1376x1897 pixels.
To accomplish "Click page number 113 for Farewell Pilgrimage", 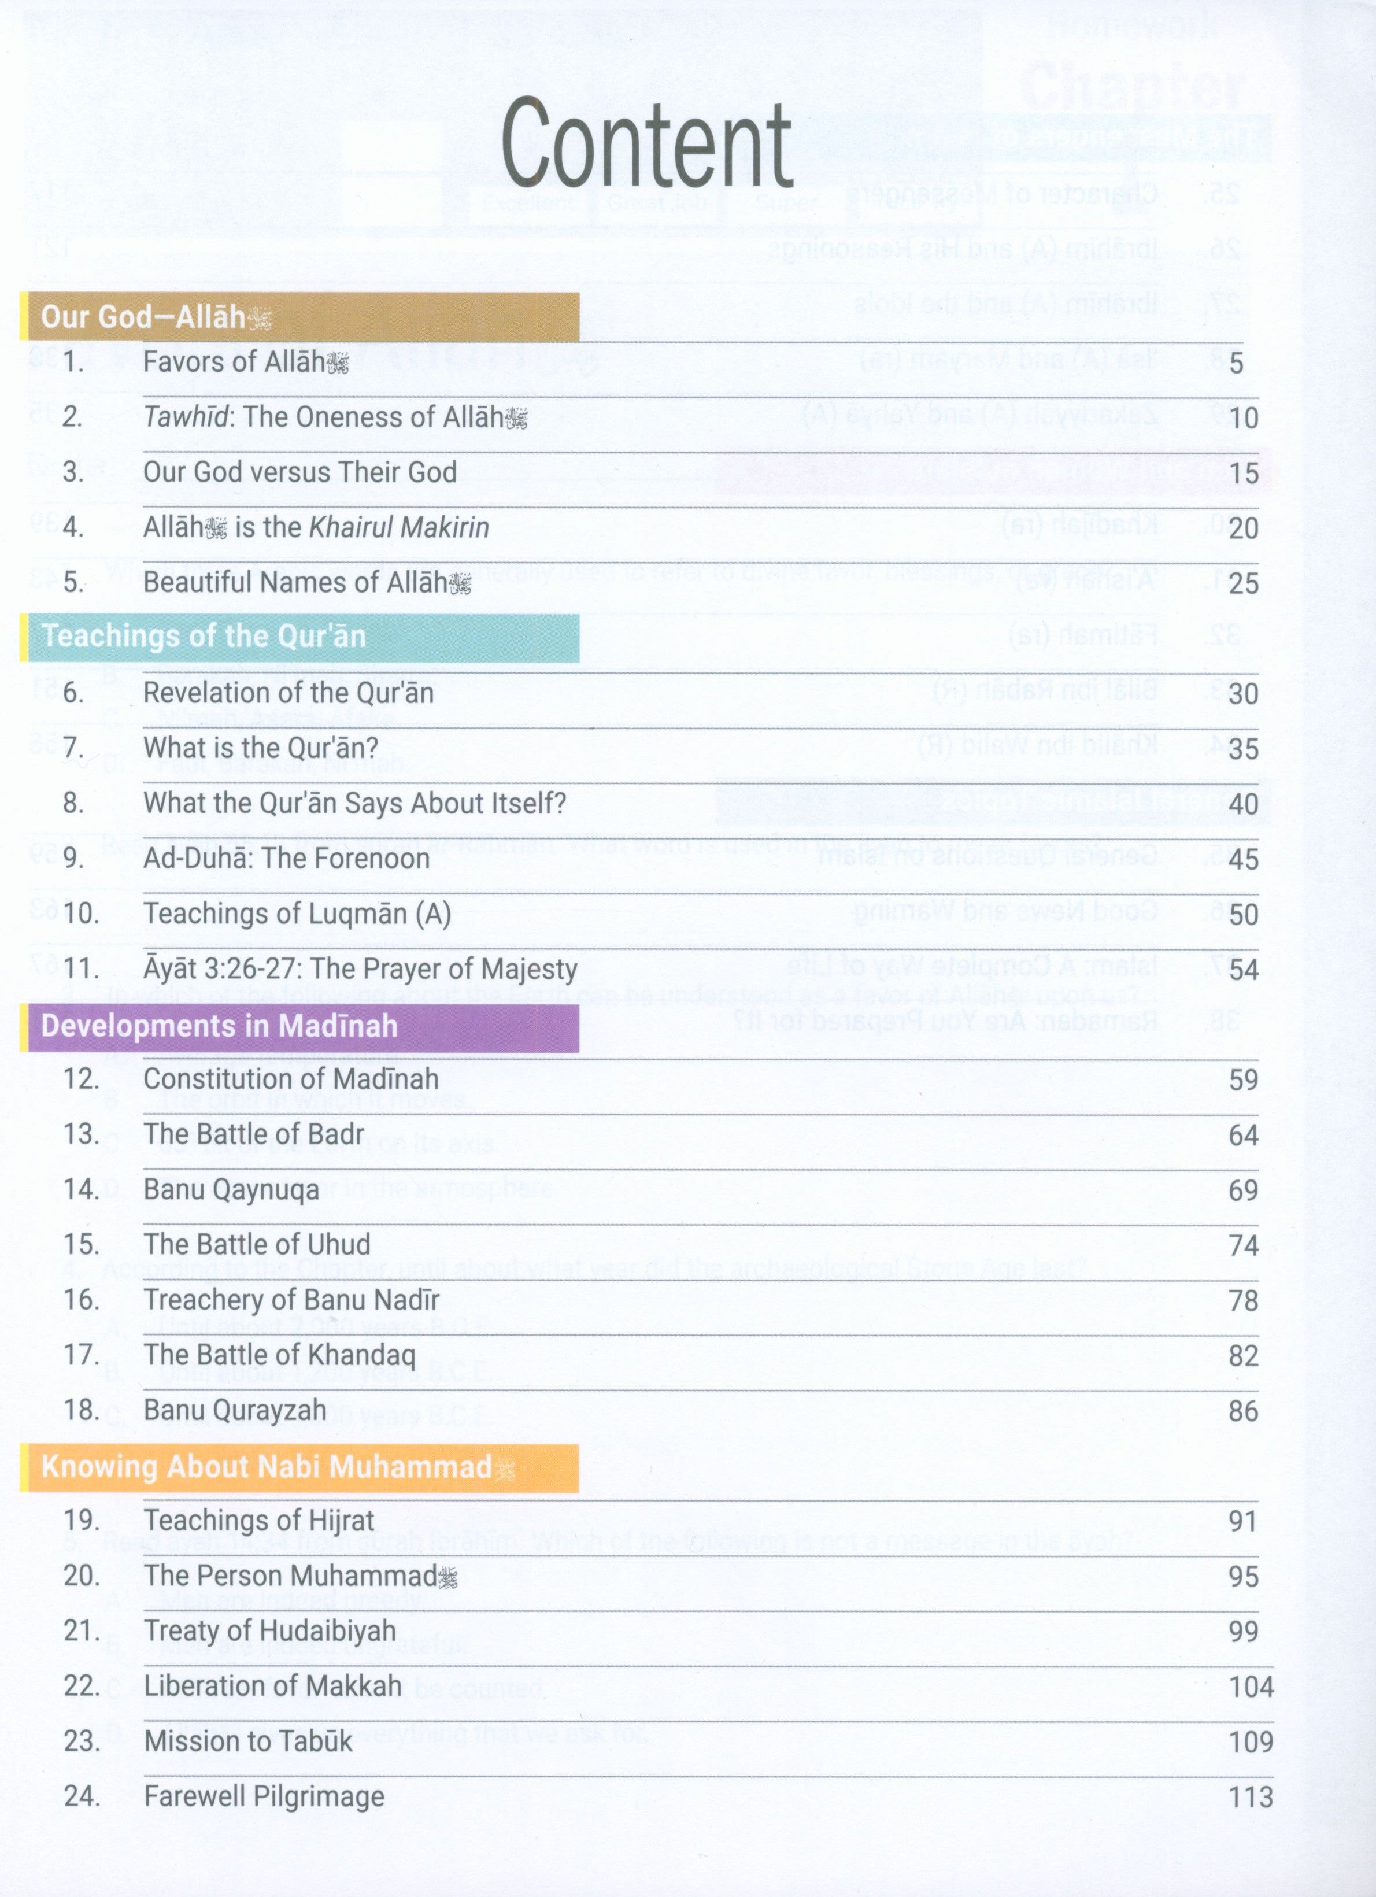I will coord(1251,1798).
